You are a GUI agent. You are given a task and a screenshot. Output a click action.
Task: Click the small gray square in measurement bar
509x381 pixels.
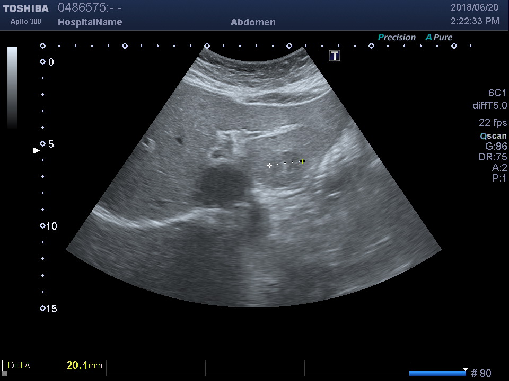point(5,373)
